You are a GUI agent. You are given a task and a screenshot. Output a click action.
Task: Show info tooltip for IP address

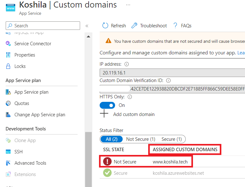(126, 64)
